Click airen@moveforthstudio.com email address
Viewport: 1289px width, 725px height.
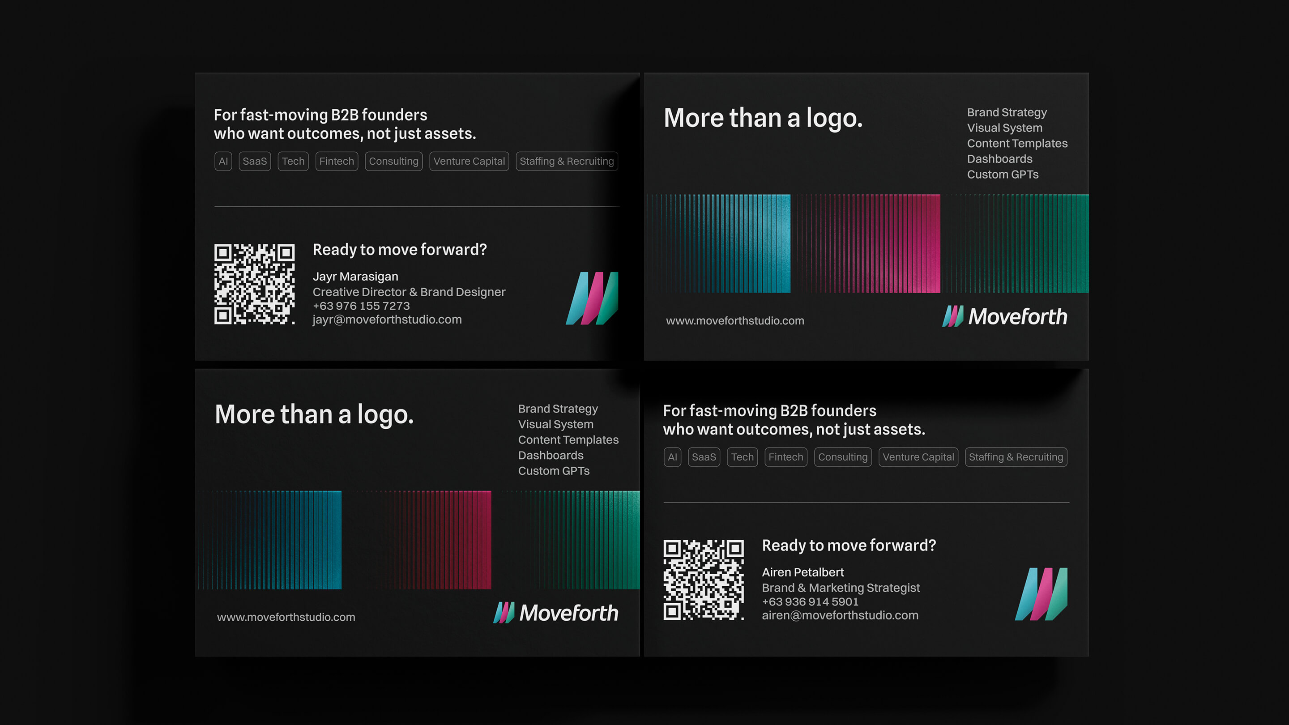click(840, 615)
